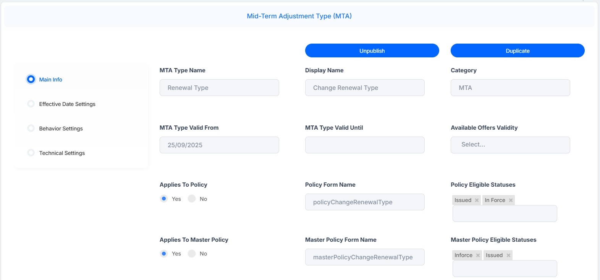Viewport: 600px width, 280px height.
Task: Go to Technical Settings section
Action: coord(62,153)
